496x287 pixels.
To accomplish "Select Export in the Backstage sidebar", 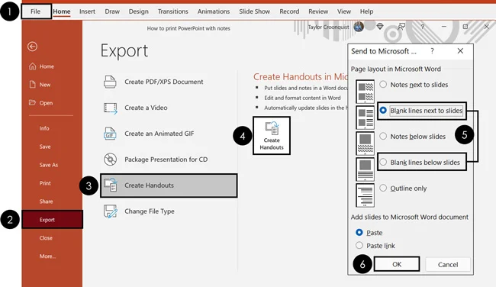I will [52, 219].
